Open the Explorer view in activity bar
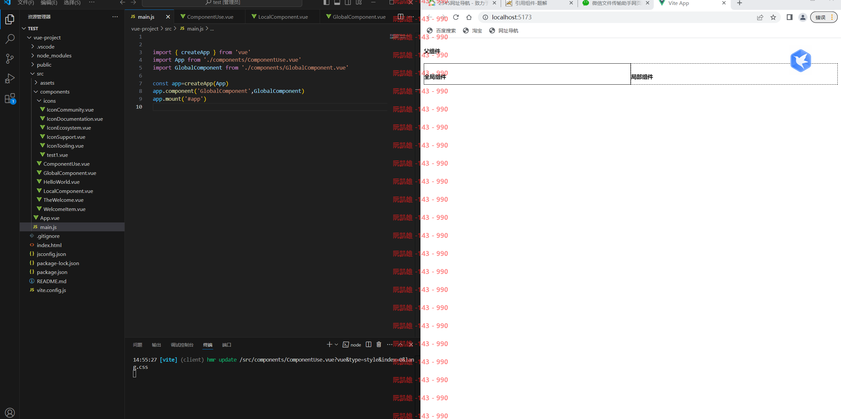This screenshot has width=841, height=419. (x=10, y=19)
